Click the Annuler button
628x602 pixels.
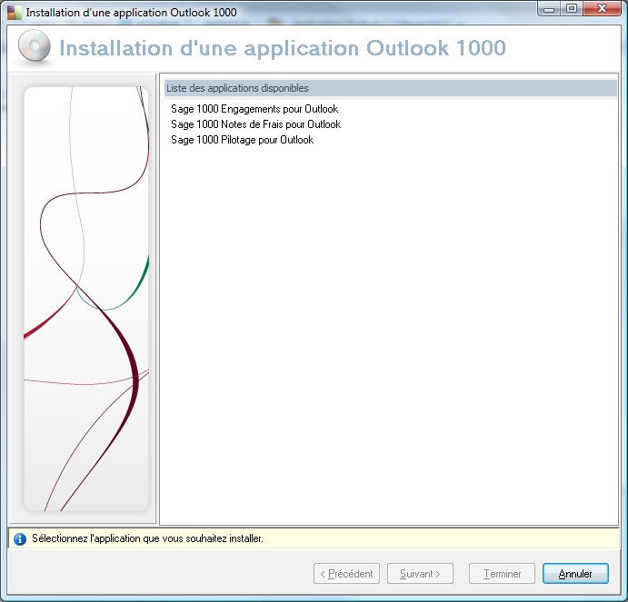click(x=575, y=574)
